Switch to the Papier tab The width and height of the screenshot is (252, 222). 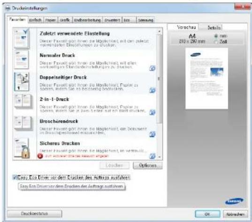pos(51,20)
